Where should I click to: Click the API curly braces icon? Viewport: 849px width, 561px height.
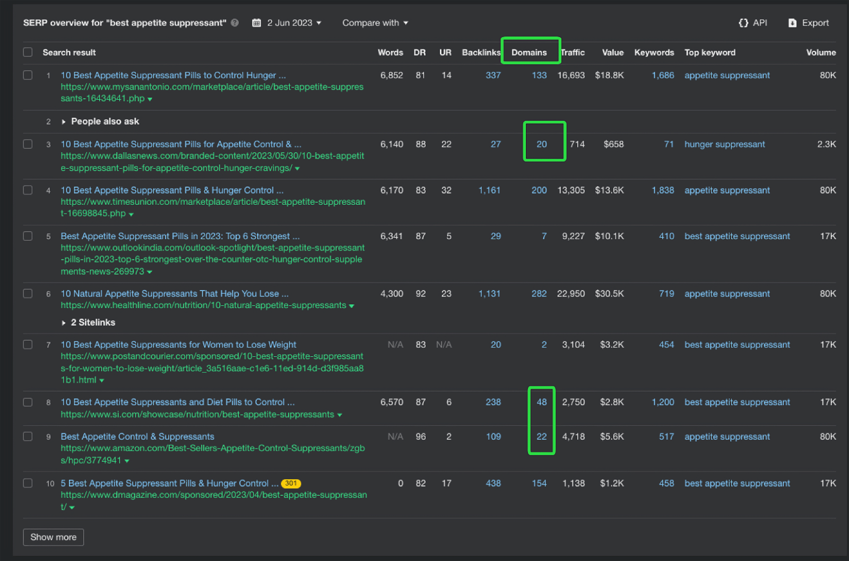(x=743, y=23)
